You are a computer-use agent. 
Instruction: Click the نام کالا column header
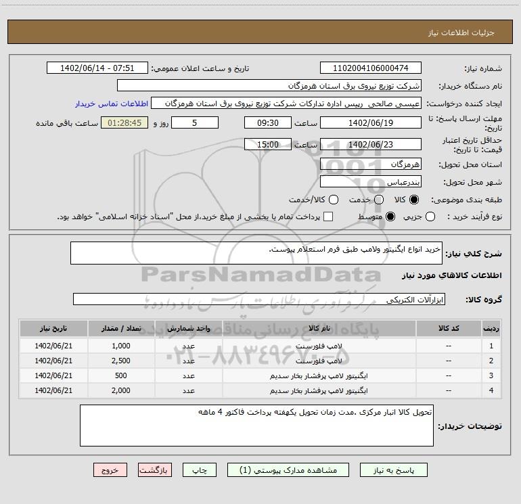click(x=319, y=328)
